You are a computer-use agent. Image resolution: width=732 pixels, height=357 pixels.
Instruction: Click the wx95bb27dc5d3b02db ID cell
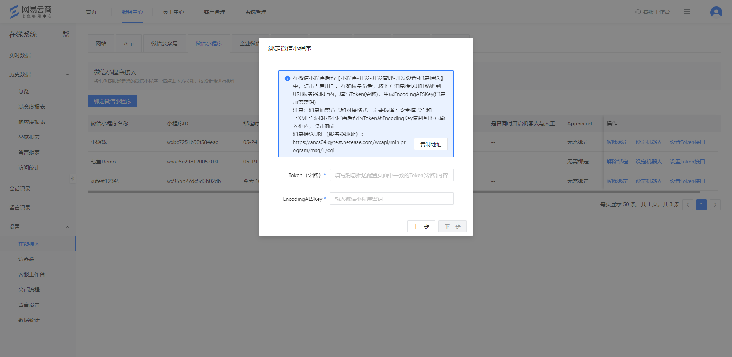click(x=194, y=181)
